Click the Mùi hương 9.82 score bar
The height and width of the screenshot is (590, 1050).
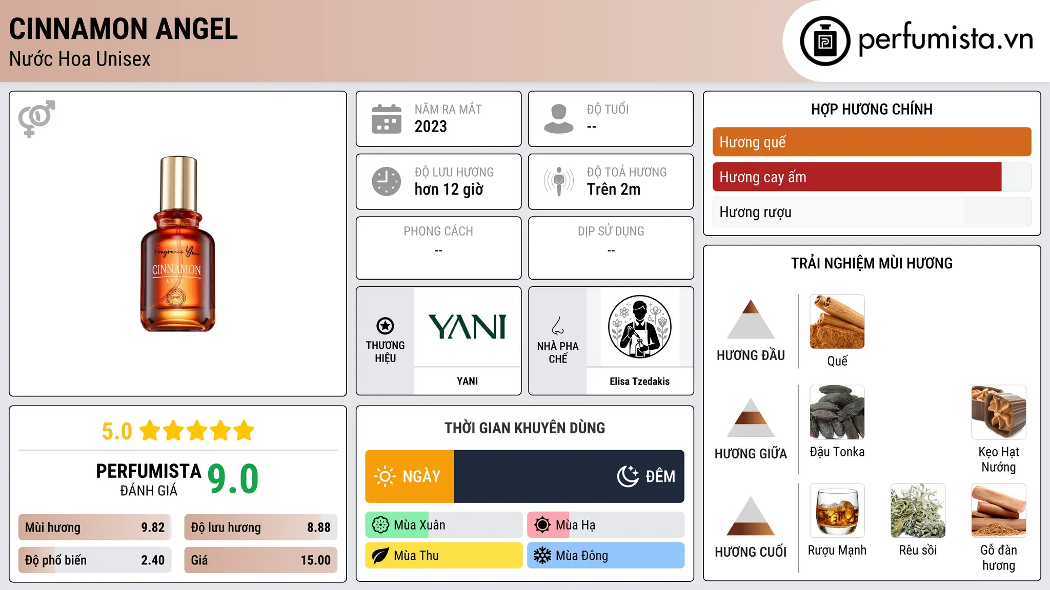tap(95, 528)
